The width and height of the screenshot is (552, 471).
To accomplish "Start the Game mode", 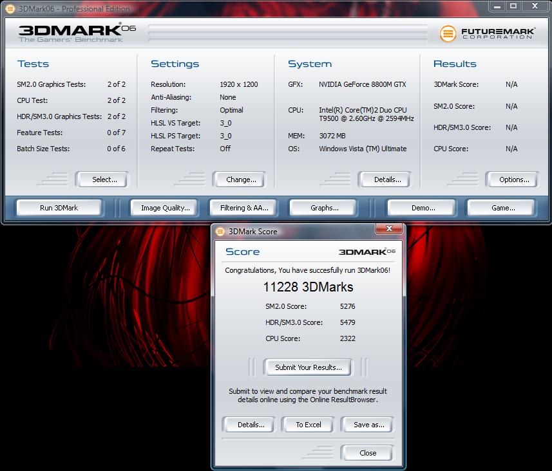I will (502, 208).
